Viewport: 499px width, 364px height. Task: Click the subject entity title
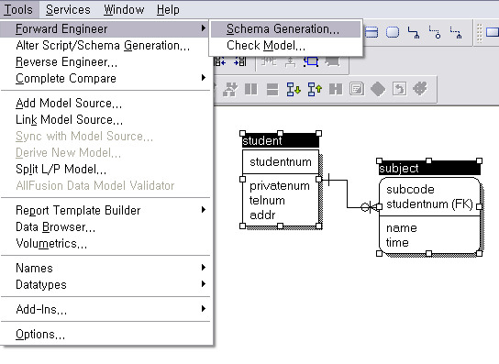click(x=398, y=169)
